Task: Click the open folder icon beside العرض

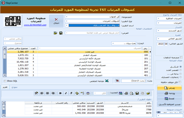Action: (x=55, y=33)
